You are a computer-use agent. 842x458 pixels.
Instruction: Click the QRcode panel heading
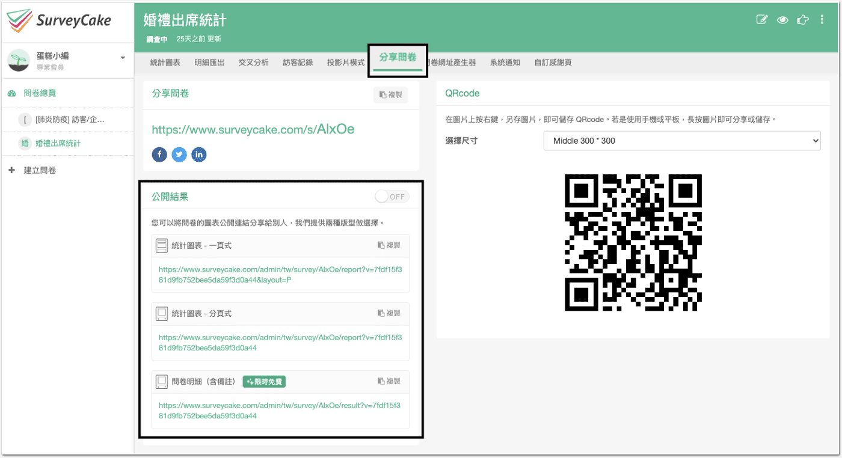pyautogui.click(x=462, y=94)
